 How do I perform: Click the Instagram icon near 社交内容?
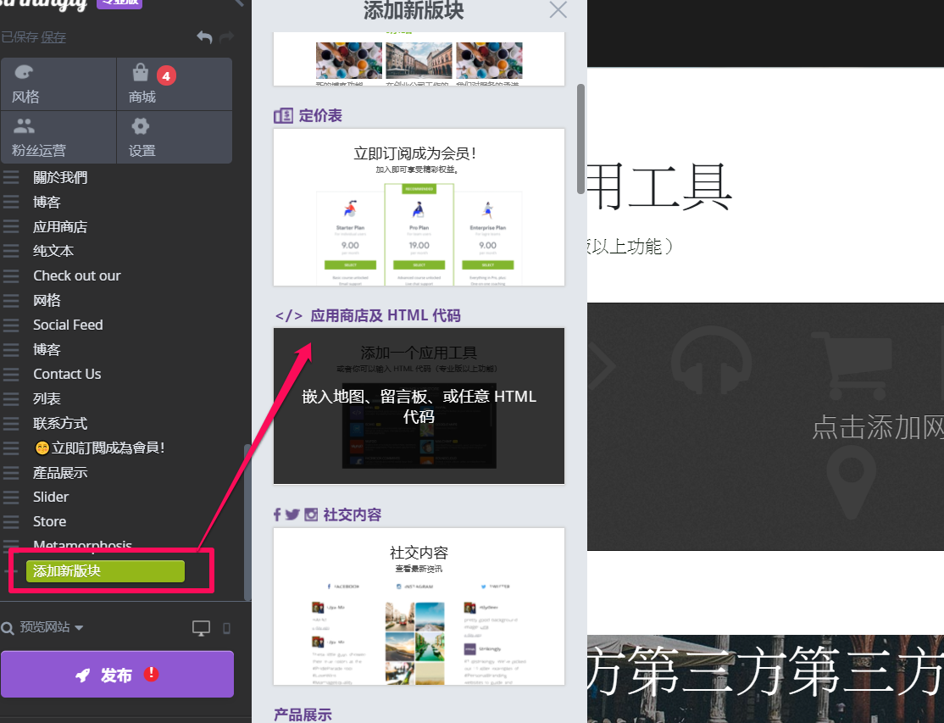click(x=311, y=514)
